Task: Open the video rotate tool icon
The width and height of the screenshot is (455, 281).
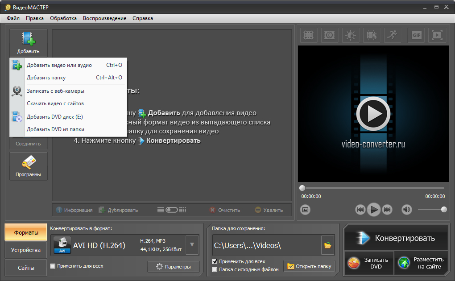Action: tap(372, 35)
